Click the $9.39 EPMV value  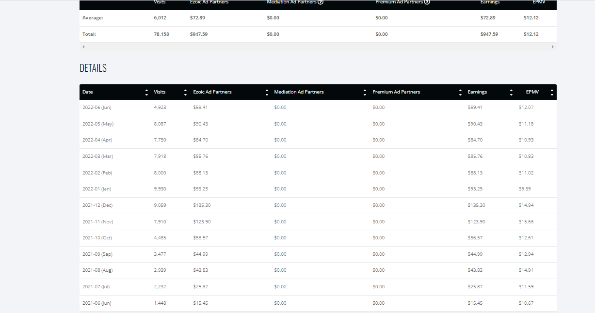525,189
